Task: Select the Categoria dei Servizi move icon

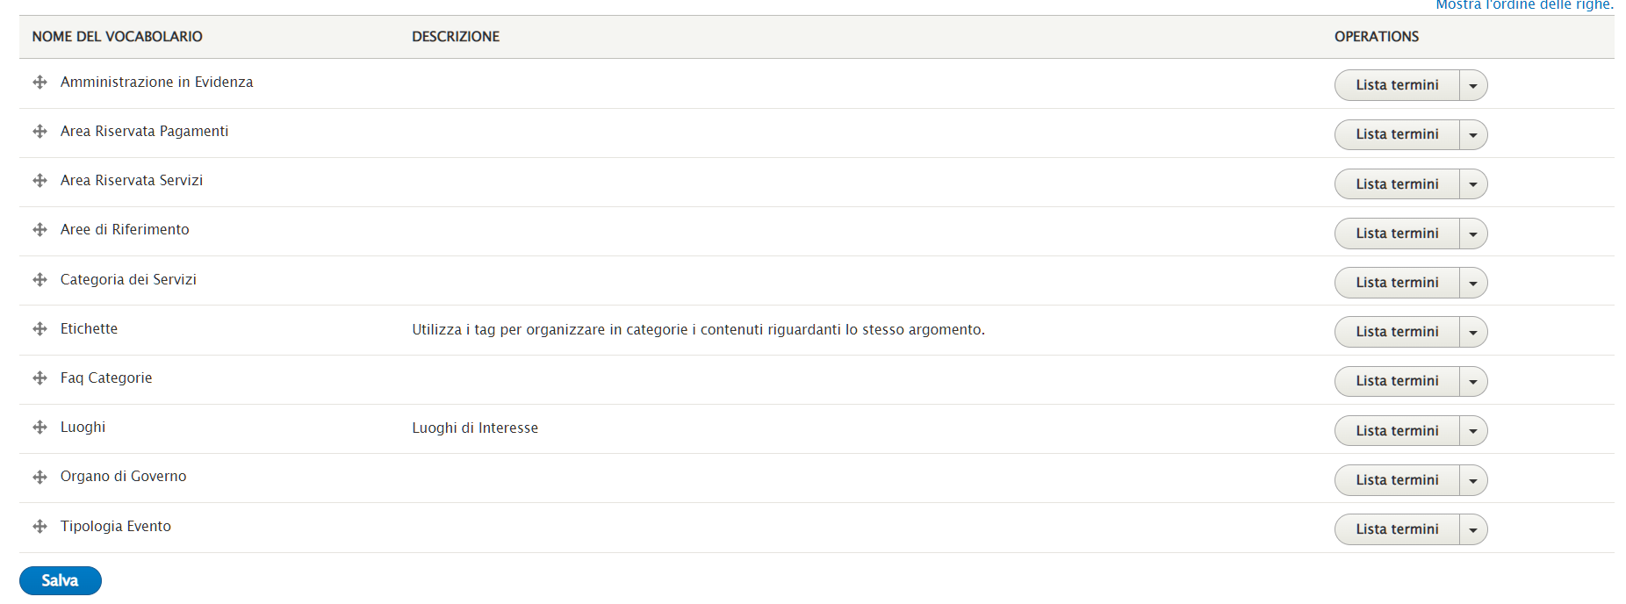Action: click(40, 279)
